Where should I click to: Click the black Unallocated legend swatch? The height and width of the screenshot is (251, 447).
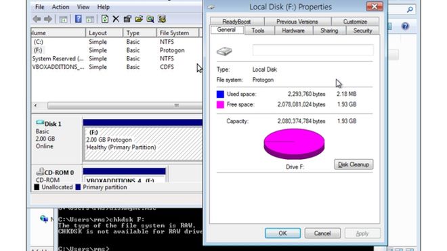click(x=37, y=187)
